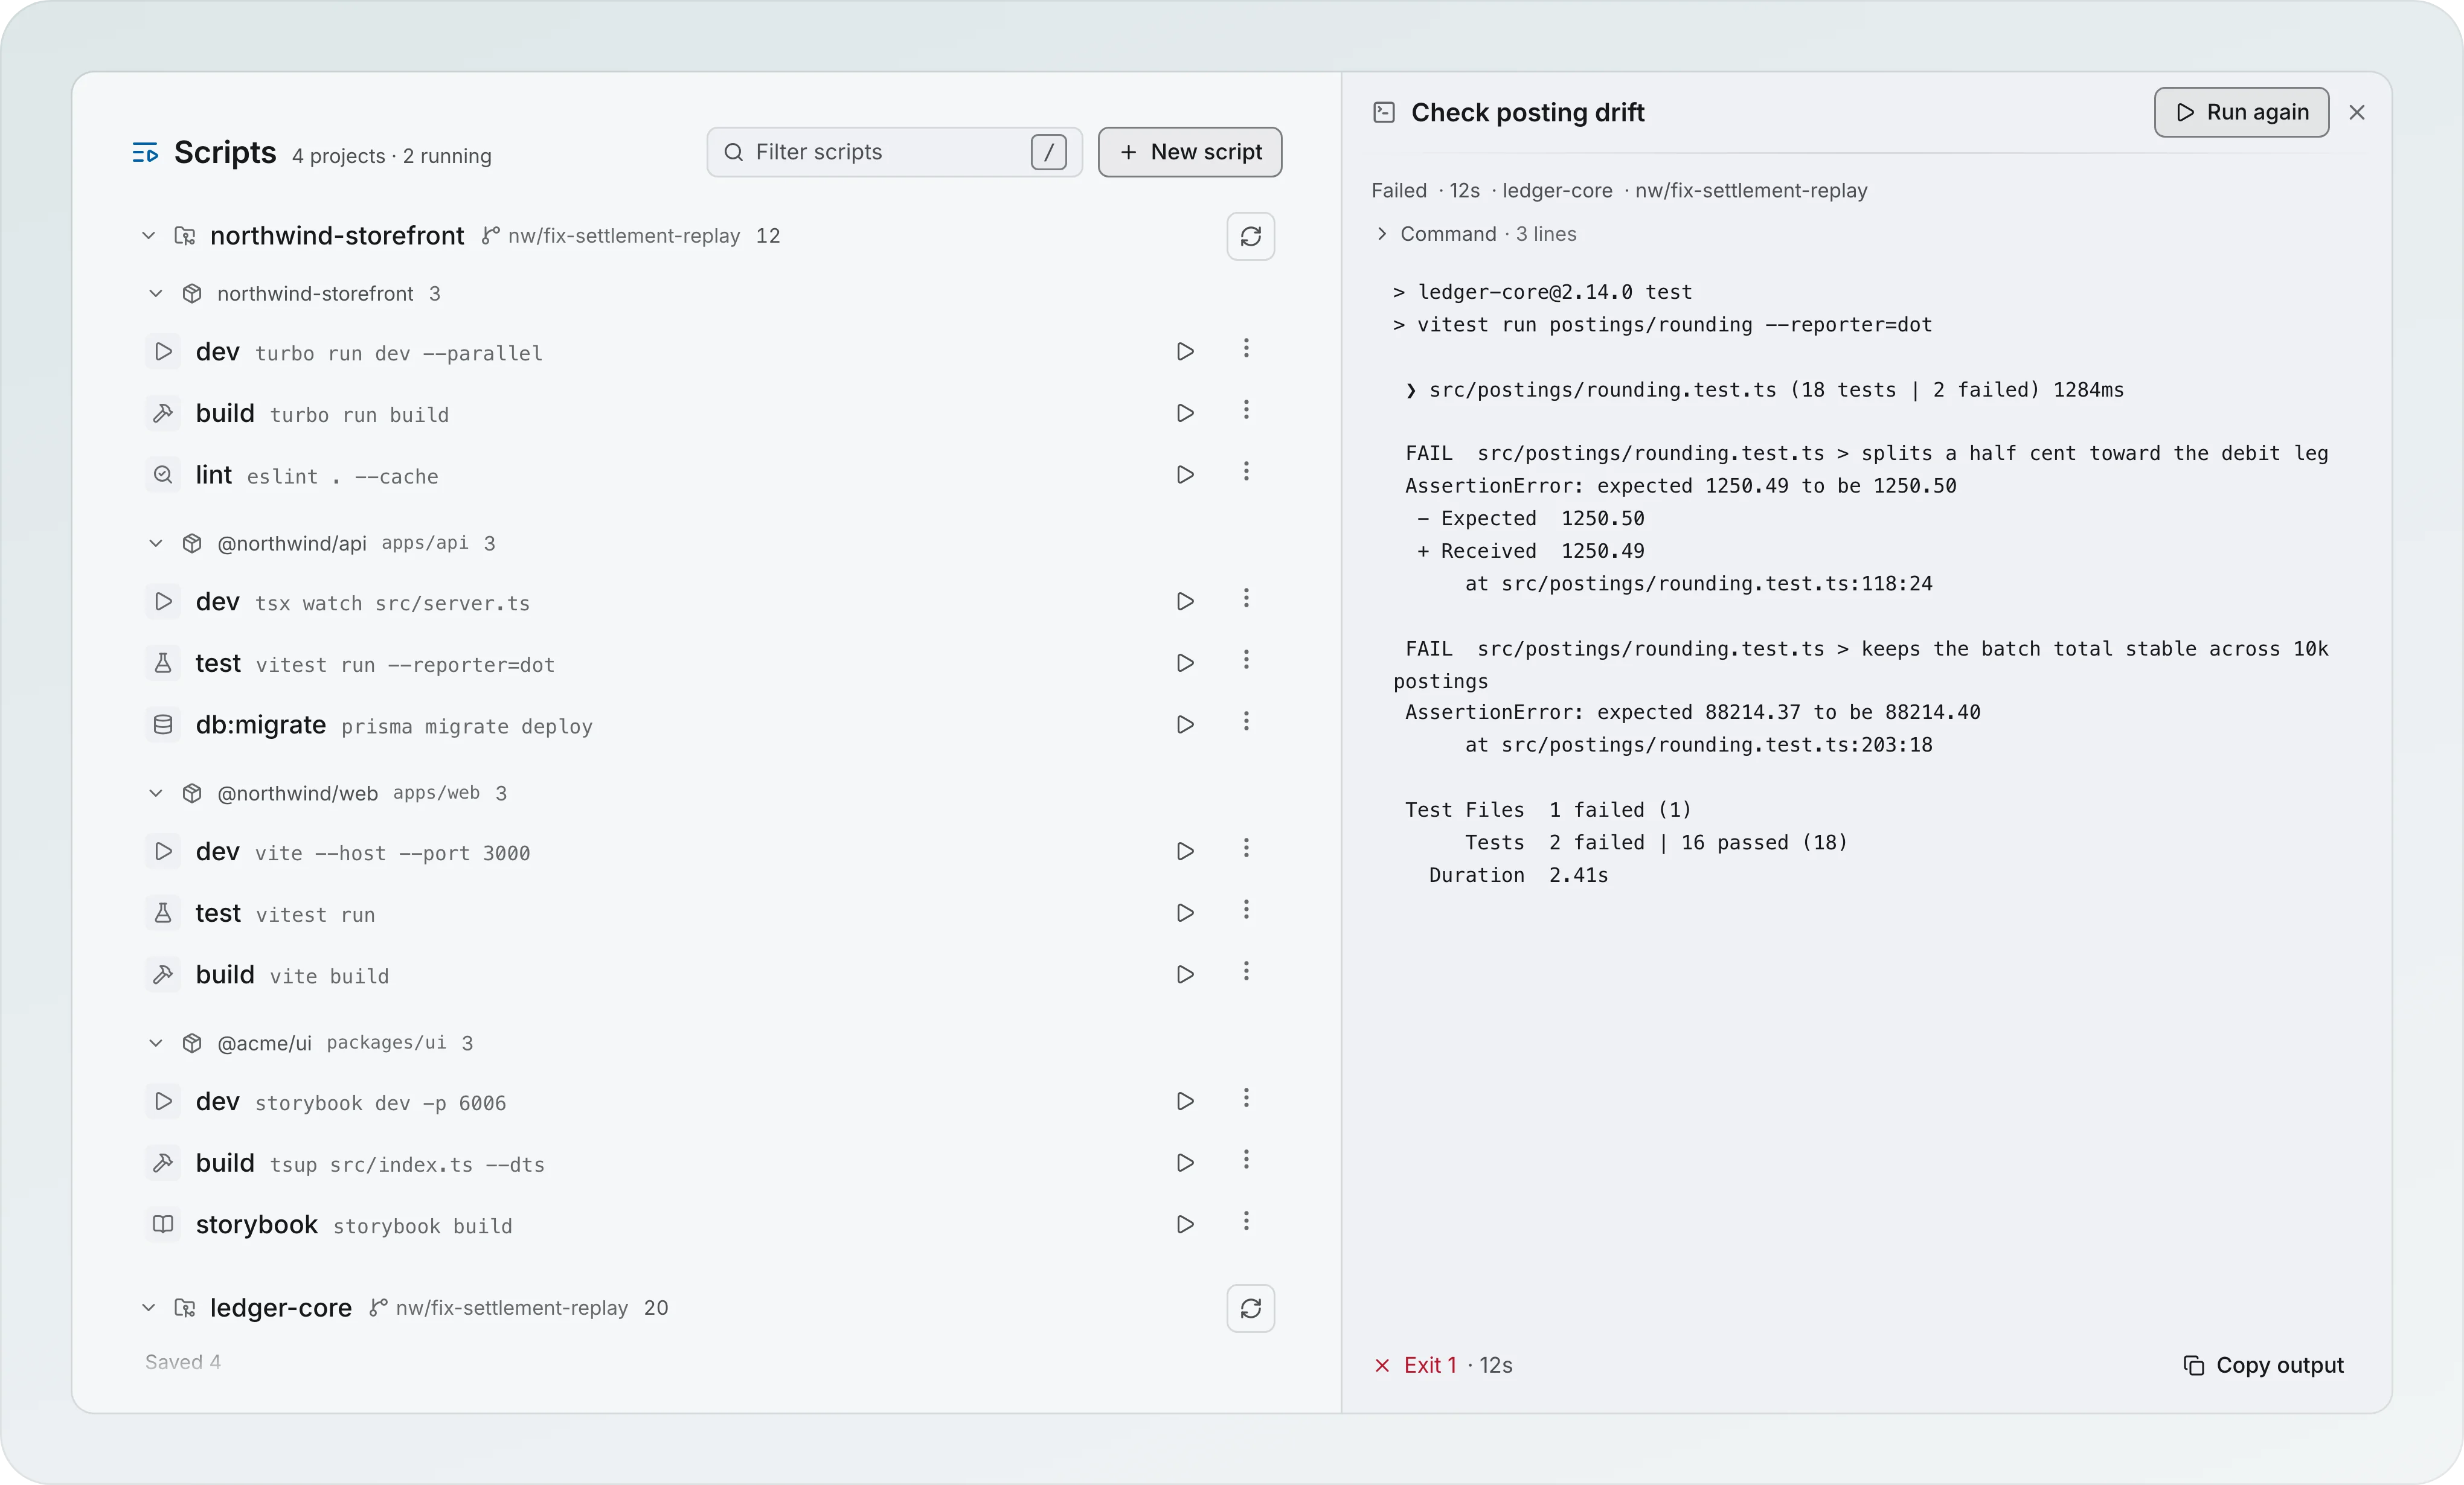Click the 'Failed' status in run details
2464x1485 pixels.
[1399, 190]
